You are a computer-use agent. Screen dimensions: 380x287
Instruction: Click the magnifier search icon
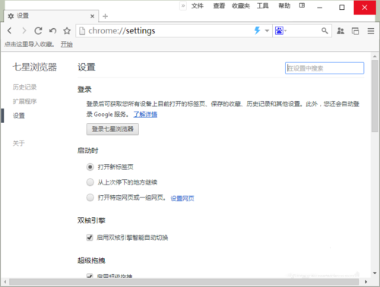(325, 31)
